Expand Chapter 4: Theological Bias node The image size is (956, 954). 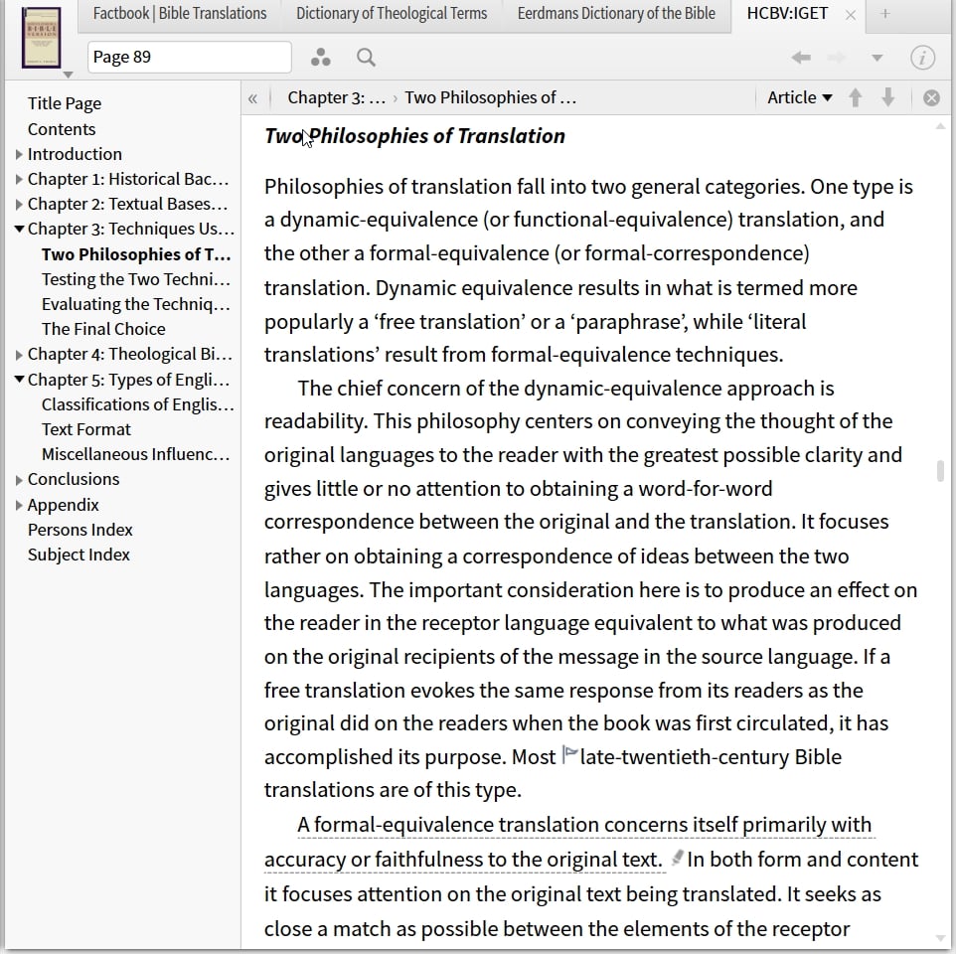click(x=19, y=355)
